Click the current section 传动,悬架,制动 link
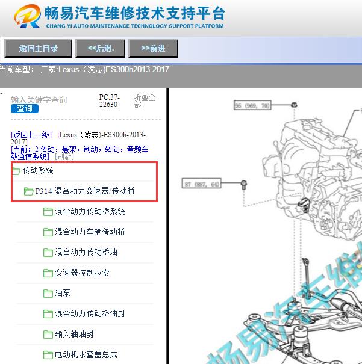 coord(80,153)
